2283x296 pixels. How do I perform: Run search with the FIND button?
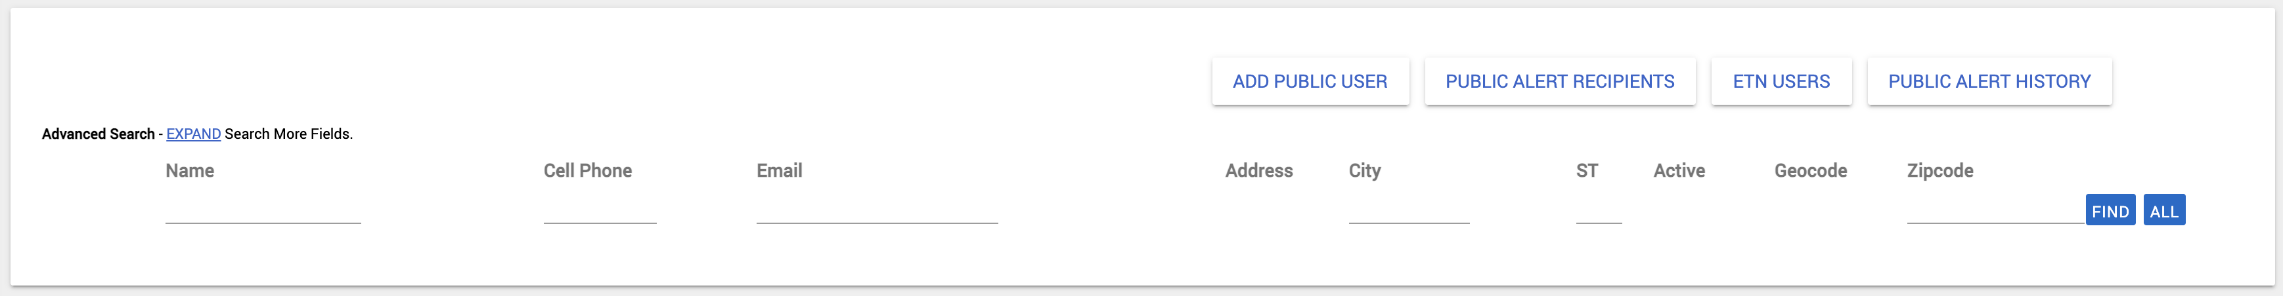[x=2110, y=210]
